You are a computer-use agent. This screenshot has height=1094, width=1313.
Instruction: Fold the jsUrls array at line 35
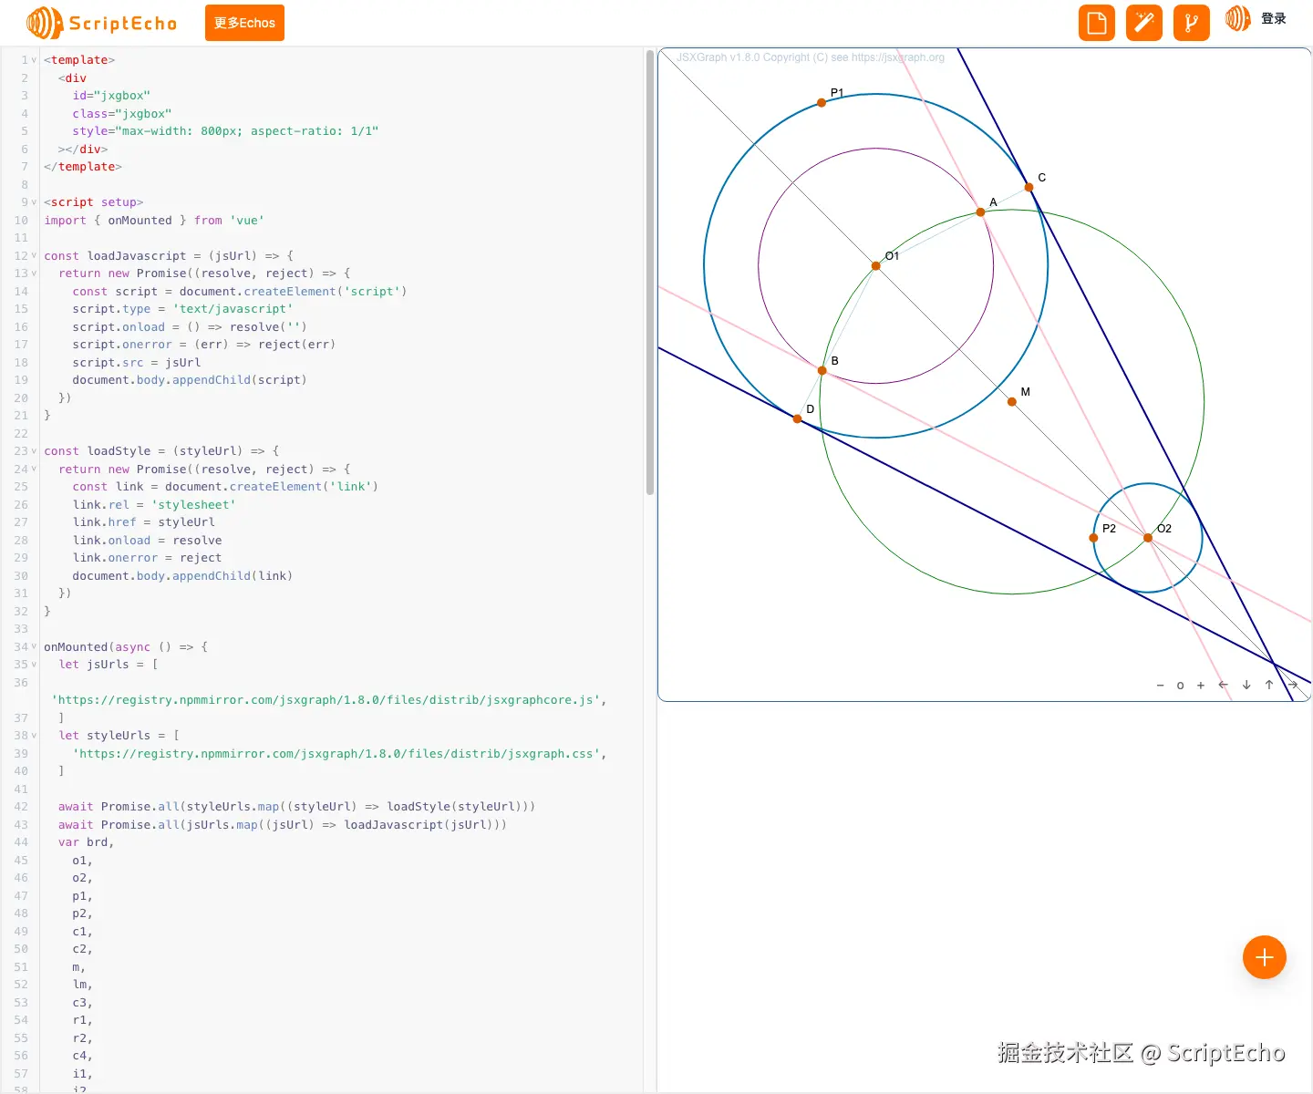pyautogui.click(x=35, y=665)
